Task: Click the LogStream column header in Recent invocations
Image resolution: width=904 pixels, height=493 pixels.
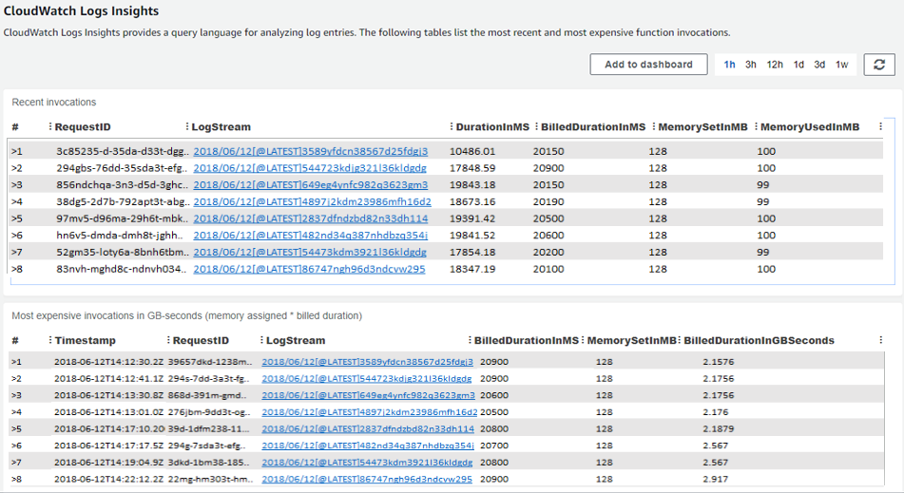Action: coord(221,127)
